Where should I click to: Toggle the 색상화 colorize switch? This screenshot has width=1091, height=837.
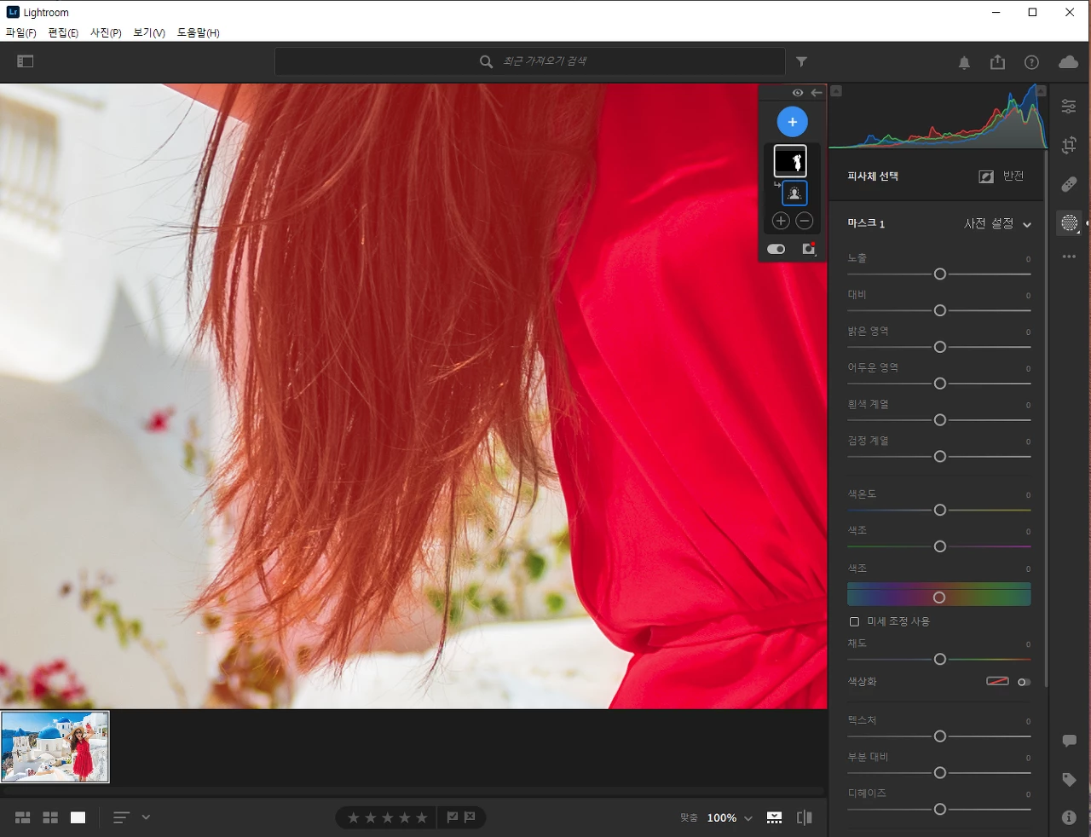pyautogui.click(x=1024, y=682)
